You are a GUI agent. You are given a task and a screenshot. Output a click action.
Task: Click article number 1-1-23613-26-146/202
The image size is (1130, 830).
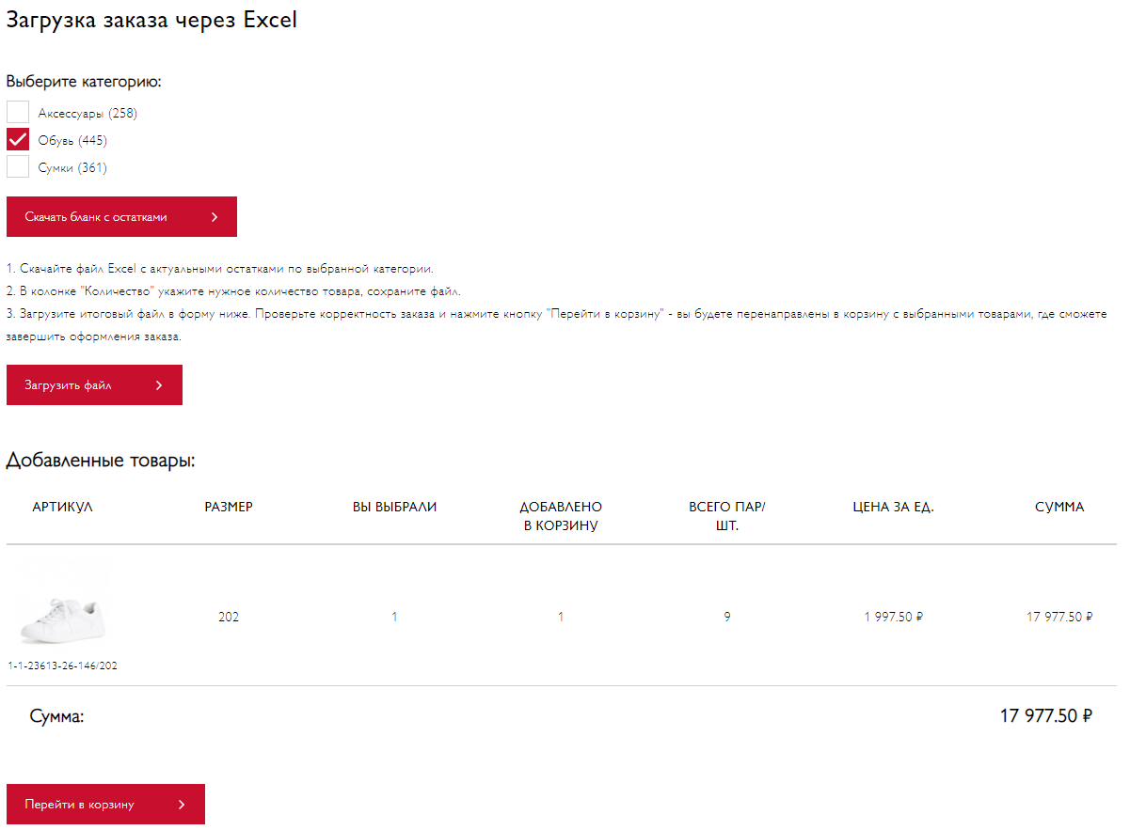[63, 666]
